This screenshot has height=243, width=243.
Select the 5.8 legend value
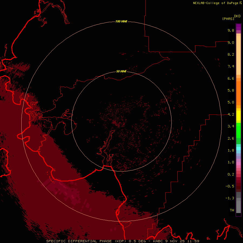click(x=231, y=90)
